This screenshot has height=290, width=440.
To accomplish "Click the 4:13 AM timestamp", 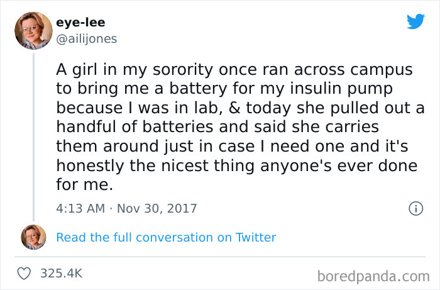I will click(x=81, y=208).
